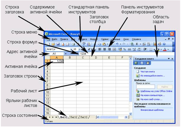Undo the last action with the Undo arrow
Screen dimensions: 181x127
117,44
